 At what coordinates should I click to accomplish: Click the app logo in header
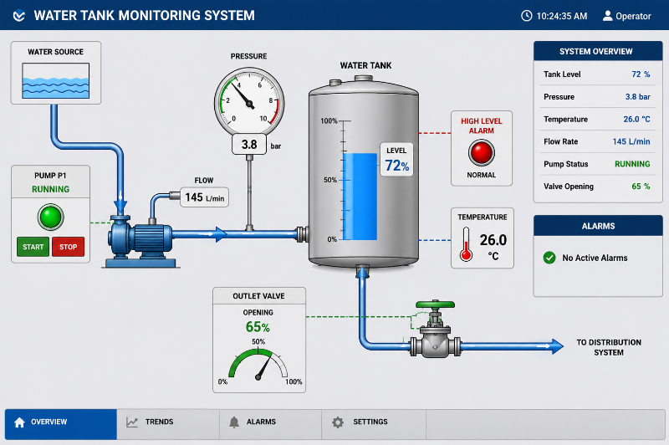click(18, 16)
